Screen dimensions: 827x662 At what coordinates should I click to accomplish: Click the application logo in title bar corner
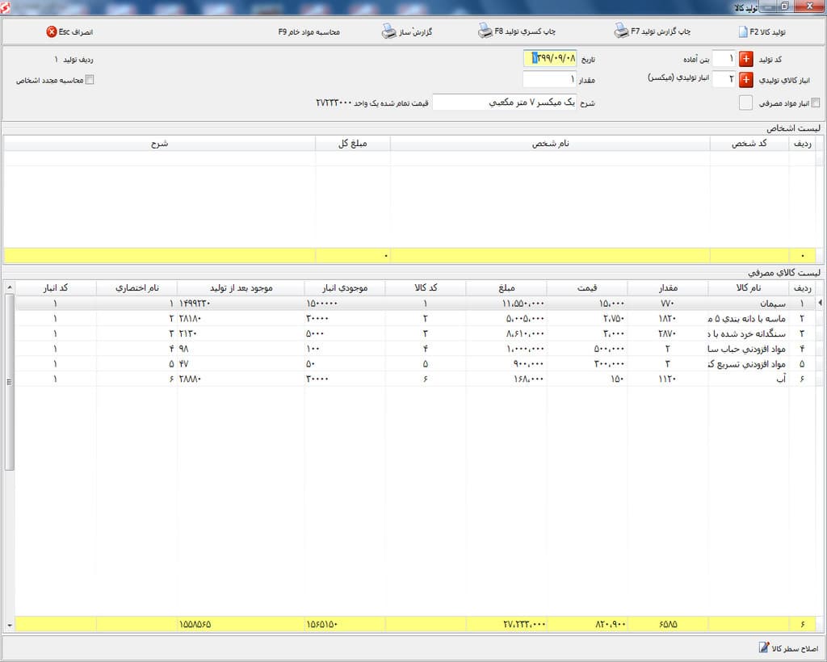(5, 6)
